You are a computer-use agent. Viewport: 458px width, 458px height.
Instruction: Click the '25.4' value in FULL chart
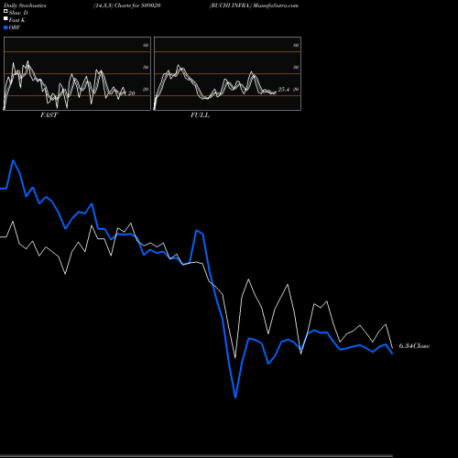(x=284, y=89)
